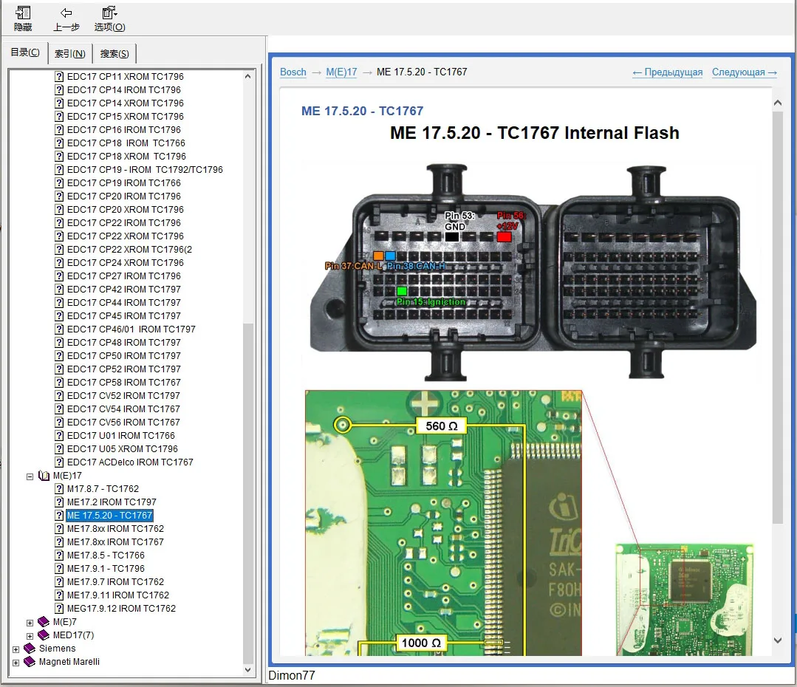
Task: Click topic icon of ME 17.5.20 - TC1767
Action: (x=60, y=515)
